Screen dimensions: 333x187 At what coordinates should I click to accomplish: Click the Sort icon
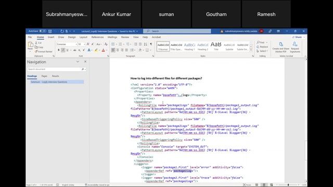click(x=146, y=44)
